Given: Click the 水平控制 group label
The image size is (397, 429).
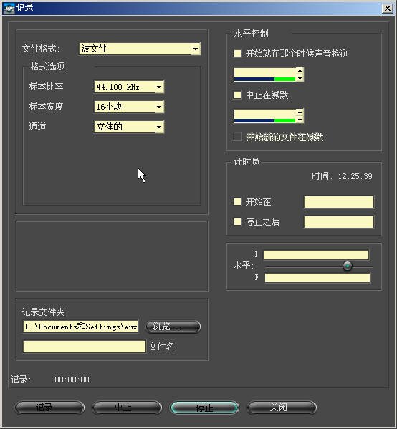Looking at the screenshot, I should 251,34.
